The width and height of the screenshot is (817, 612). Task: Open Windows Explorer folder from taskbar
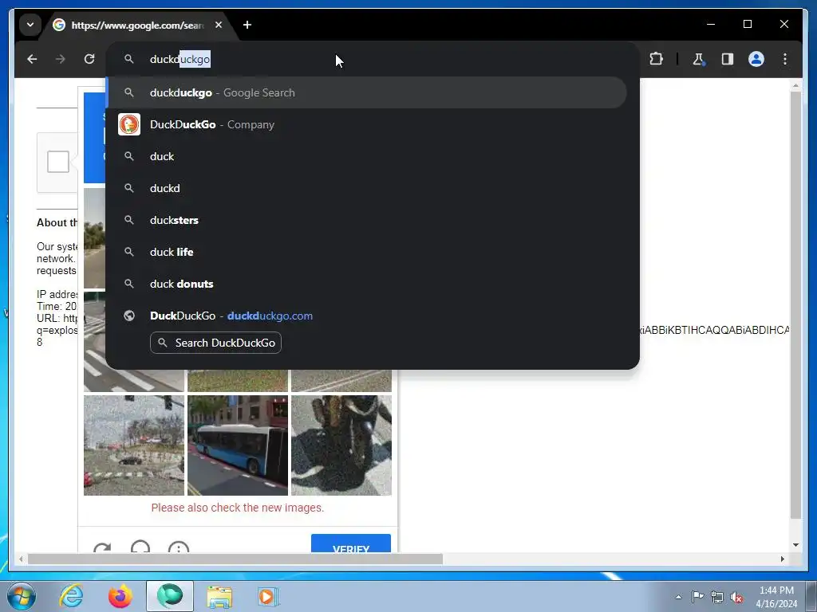point(219,596)
